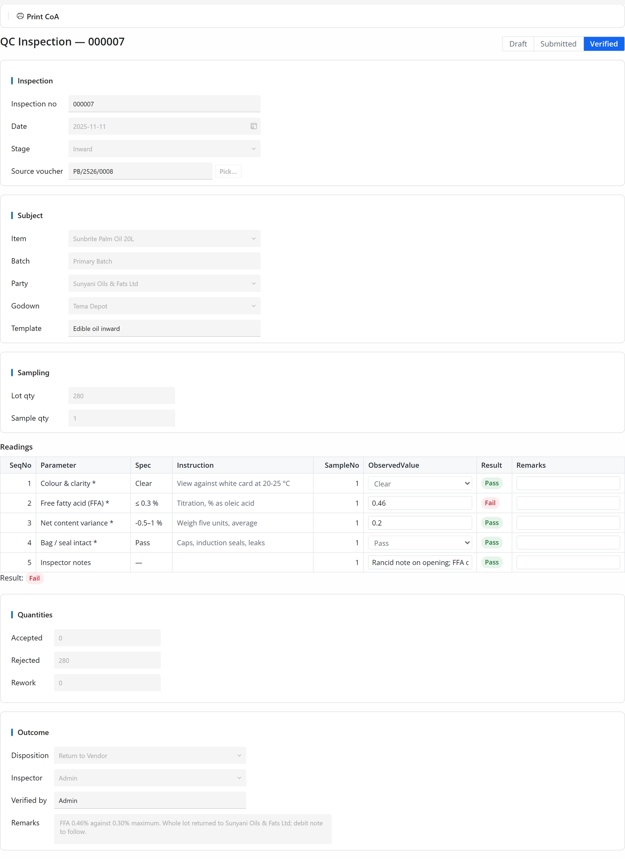Click the Inspection no field 000007
The image size is (625, 859).
pos(164,104)
